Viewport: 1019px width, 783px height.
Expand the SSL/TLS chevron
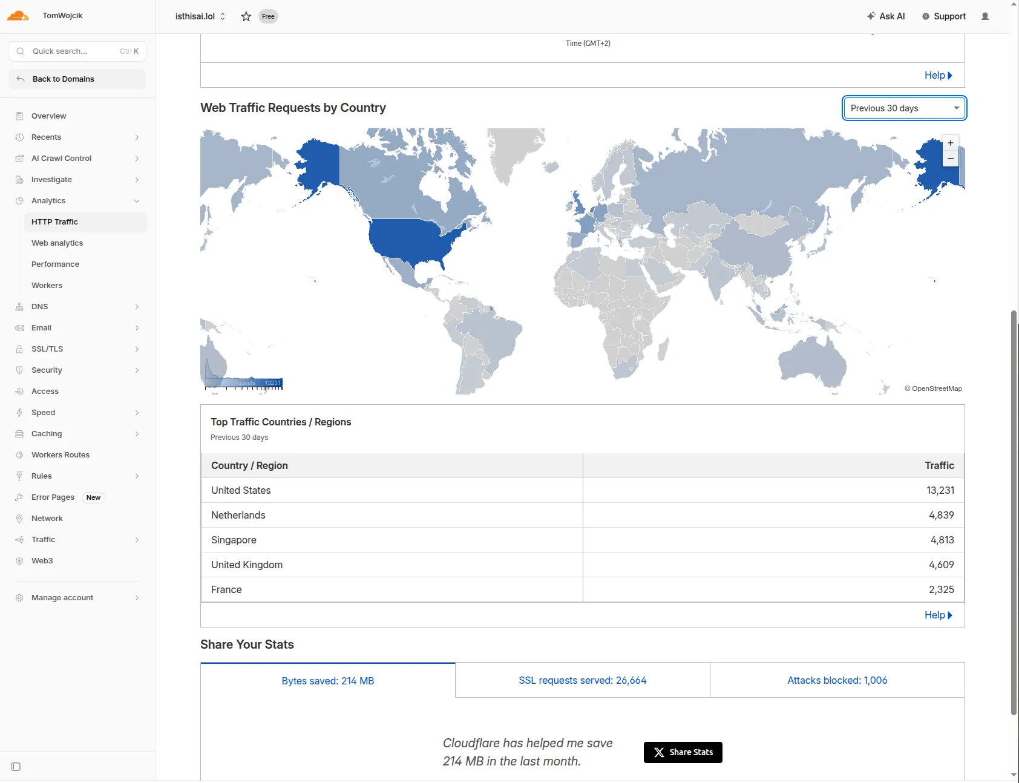(x=137, y=349)
